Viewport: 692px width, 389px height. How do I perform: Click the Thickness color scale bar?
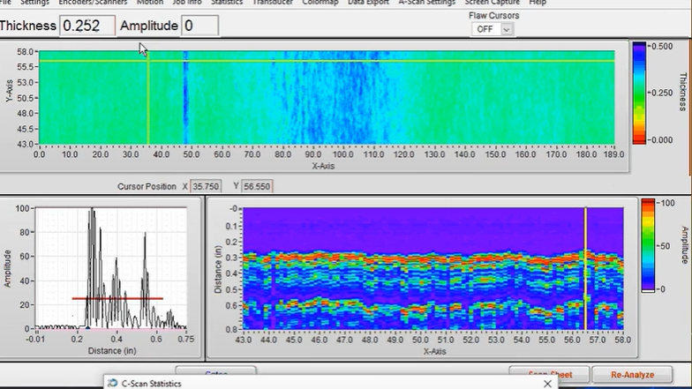click(639, 92)
